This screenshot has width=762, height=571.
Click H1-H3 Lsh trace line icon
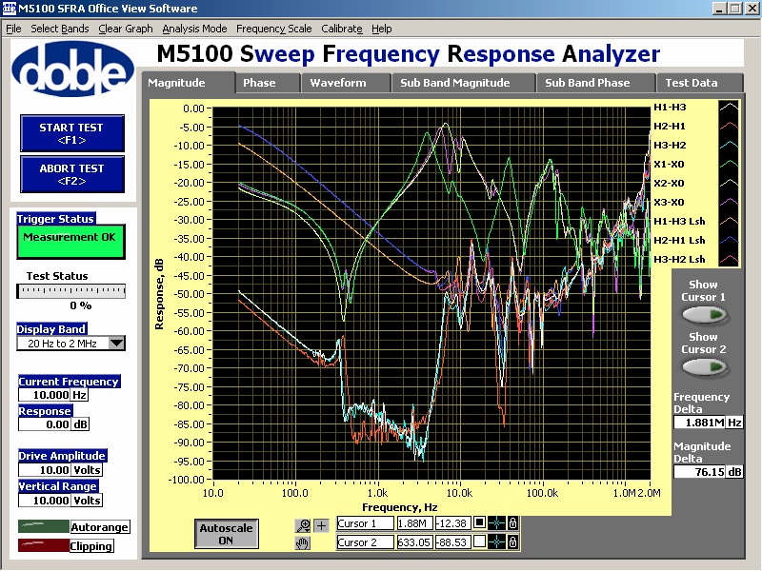[x=729, y=221]
